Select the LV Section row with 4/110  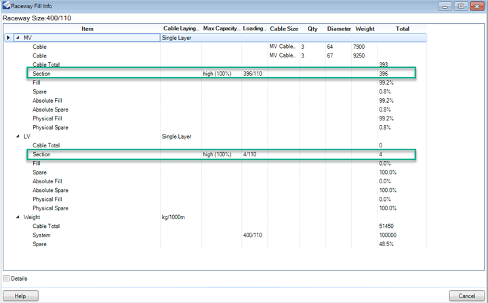tap(220, 154)
